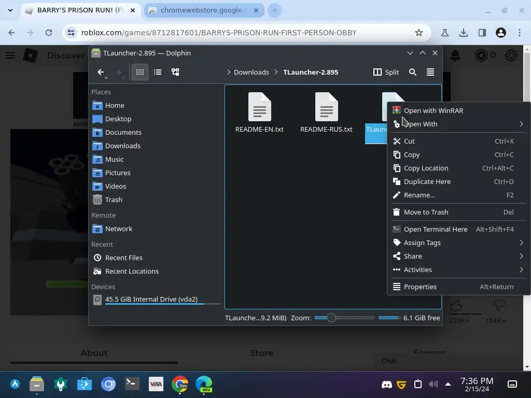Toggle Chrome side panel
The width and height of the screenshot is (531, 398).
tap(482, 33)
